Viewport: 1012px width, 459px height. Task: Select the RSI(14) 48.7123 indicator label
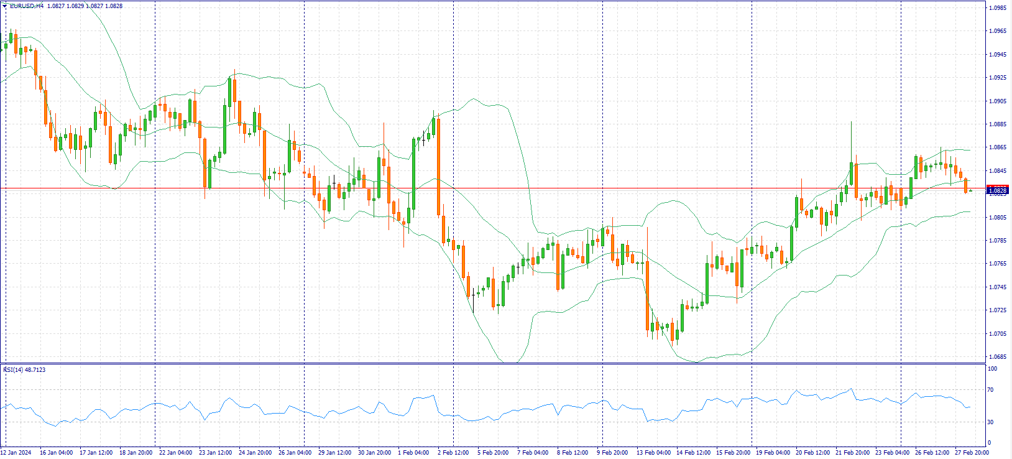[24, 370]
